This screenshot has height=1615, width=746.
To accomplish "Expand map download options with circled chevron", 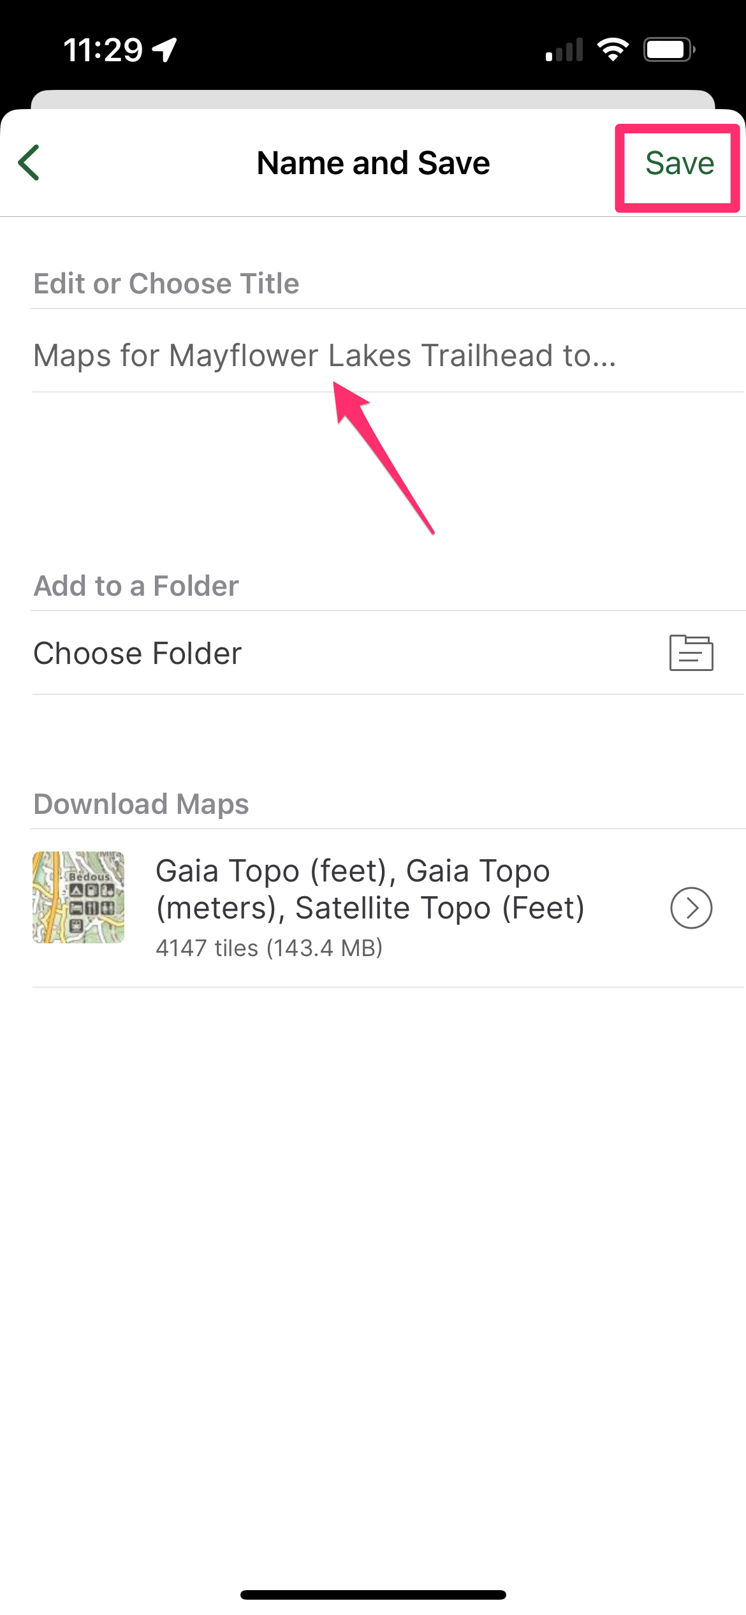I will [x=691, y=908].
